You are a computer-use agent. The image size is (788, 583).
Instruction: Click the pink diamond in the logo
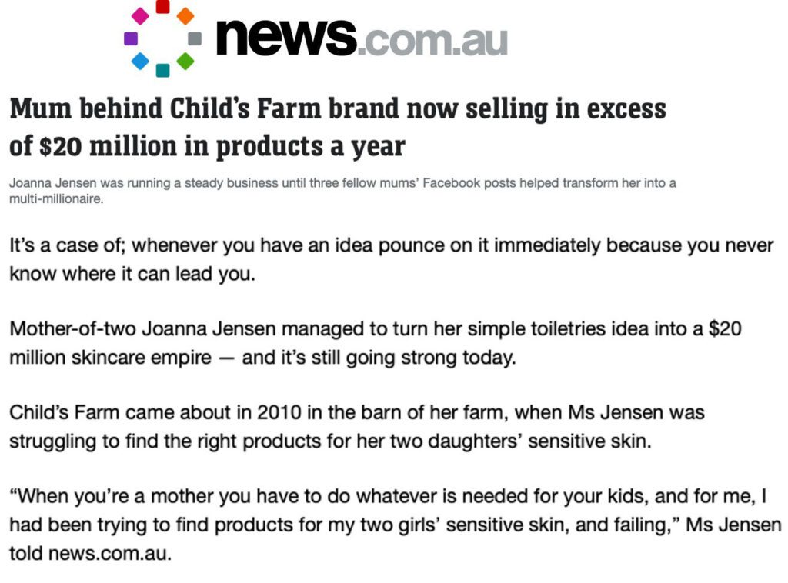(140, 16)
